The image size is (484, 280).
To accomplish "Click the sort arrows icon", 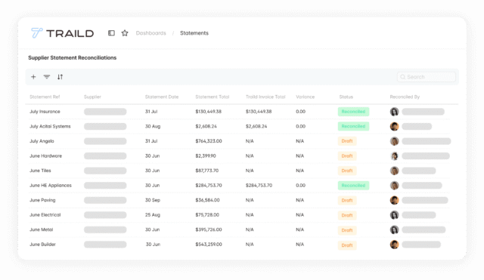I will (x=60, y=77).
